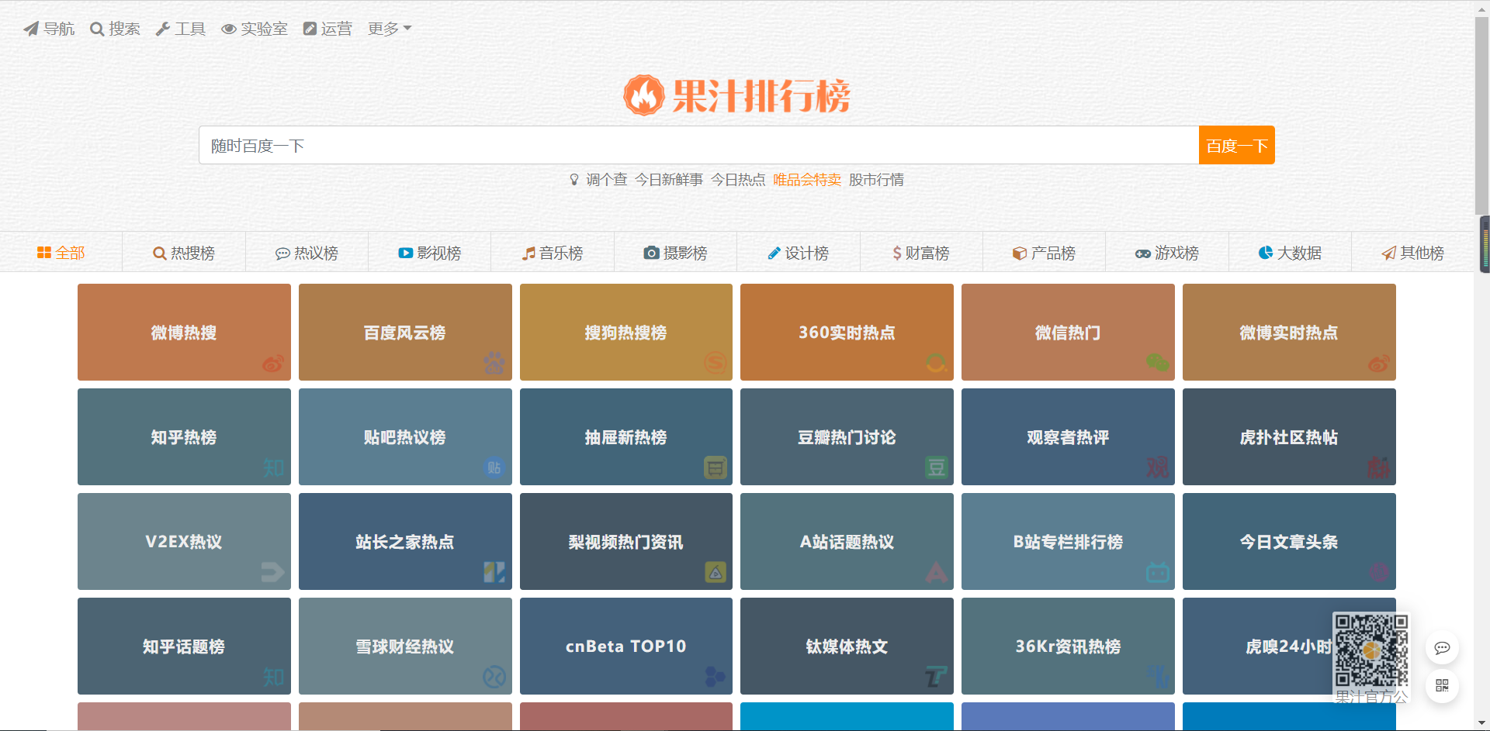Screen dimensions: 1490x731
Task: Click the lightbulb icon before 调个查
Action: tap(574, 180)
